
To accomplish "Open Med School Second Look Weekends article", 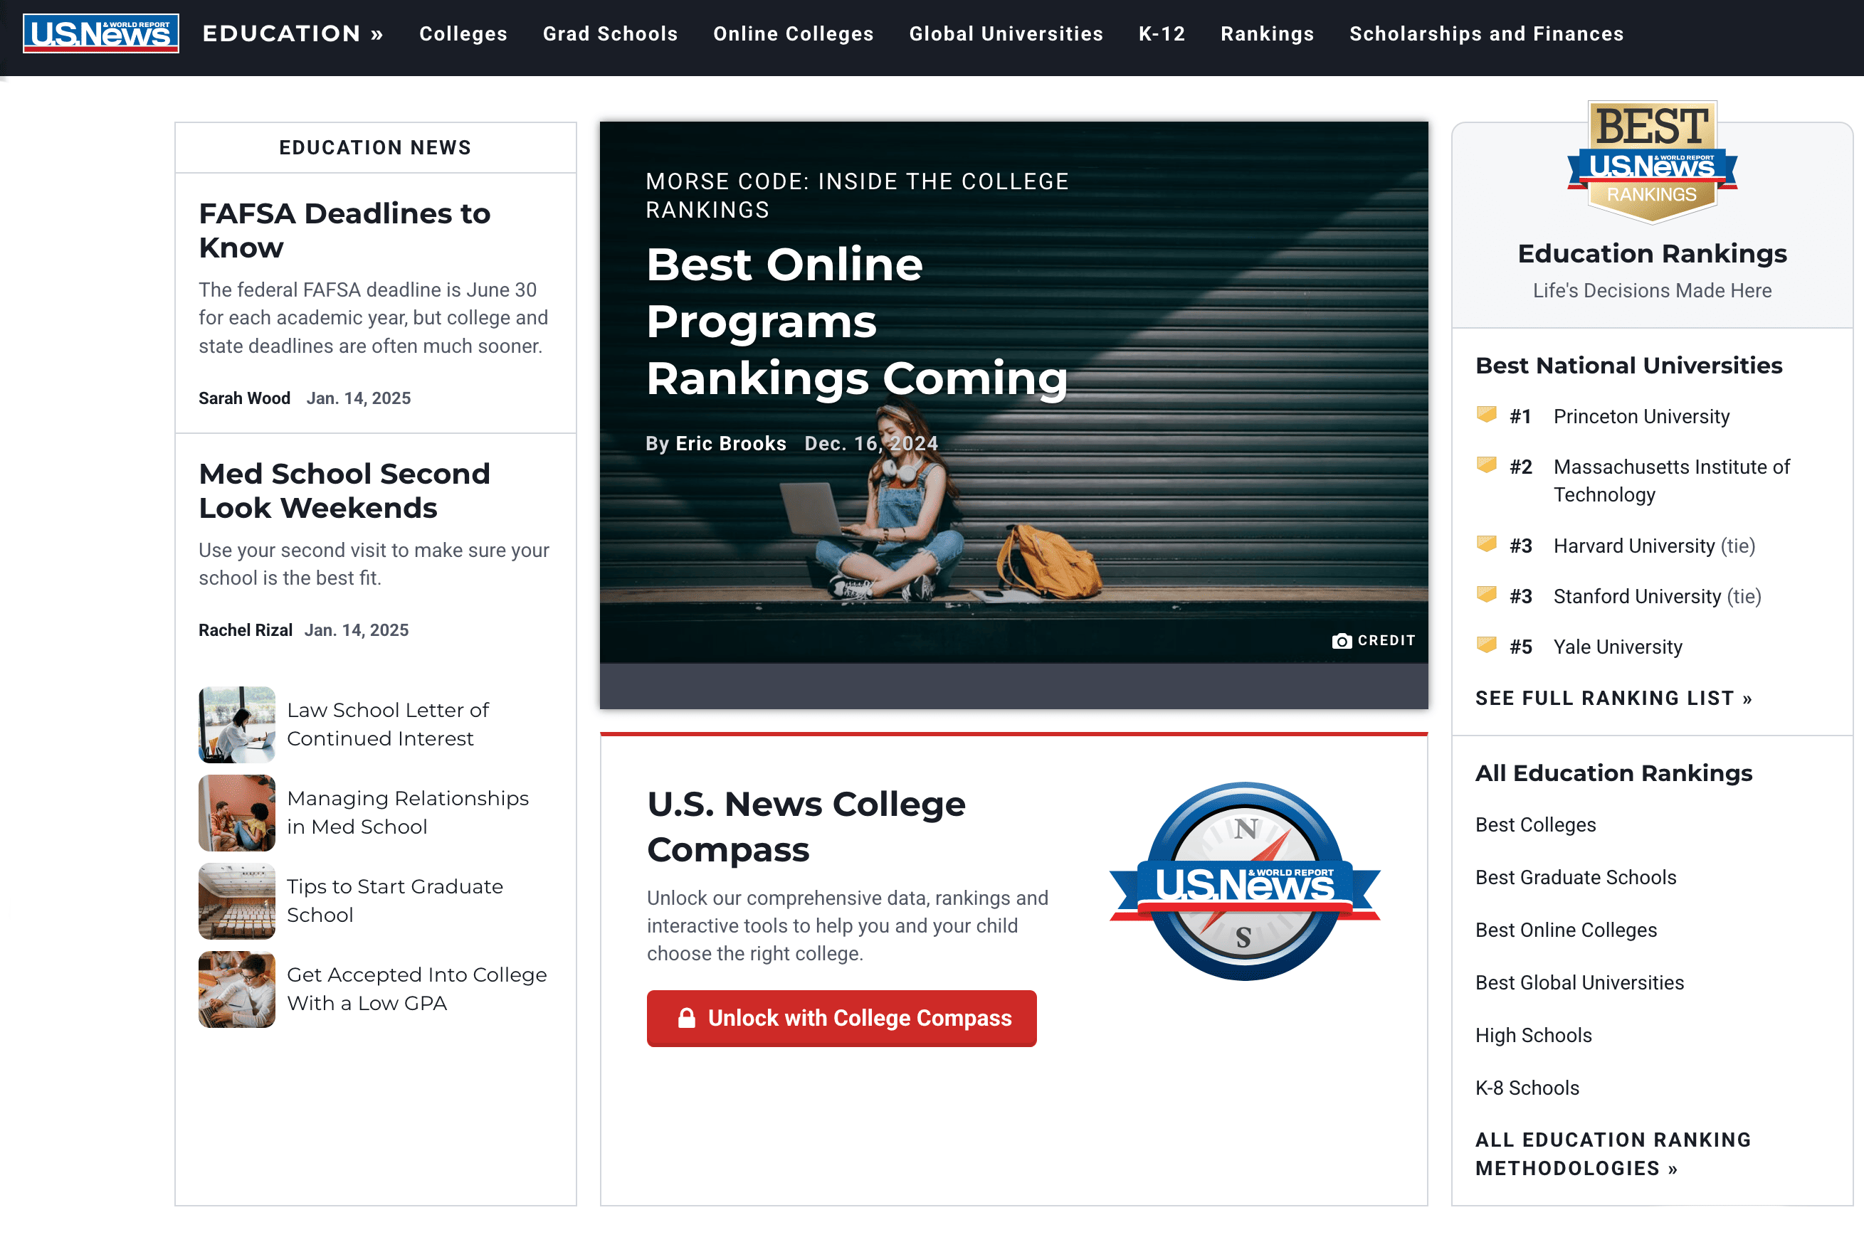I will point(344,490).
